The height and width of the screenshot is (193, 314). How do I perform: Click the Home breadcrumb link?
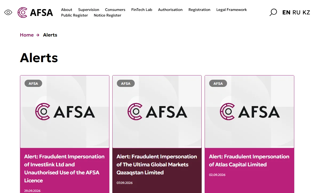[27, 35]
